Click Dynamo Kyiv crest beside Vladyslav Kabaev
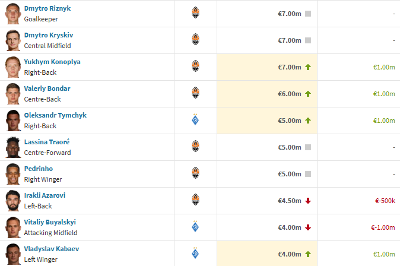The width and height of the screenshot is (400, 266). [x=195, y=253]
